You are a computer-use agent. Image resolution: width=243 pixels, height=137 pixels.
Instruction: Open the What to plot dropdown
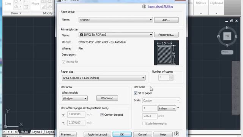pos(75,98)
